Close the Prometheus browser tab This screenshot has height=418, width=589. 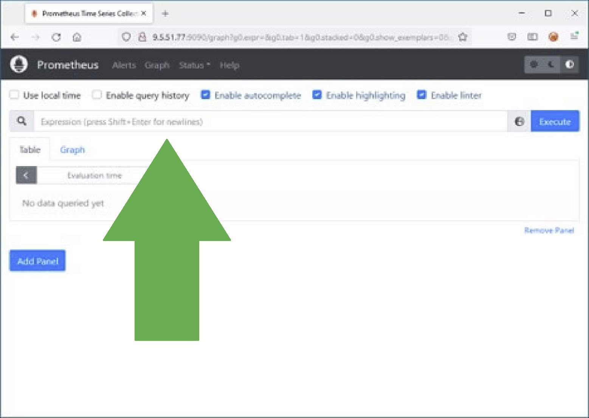(x=144, y=13)
